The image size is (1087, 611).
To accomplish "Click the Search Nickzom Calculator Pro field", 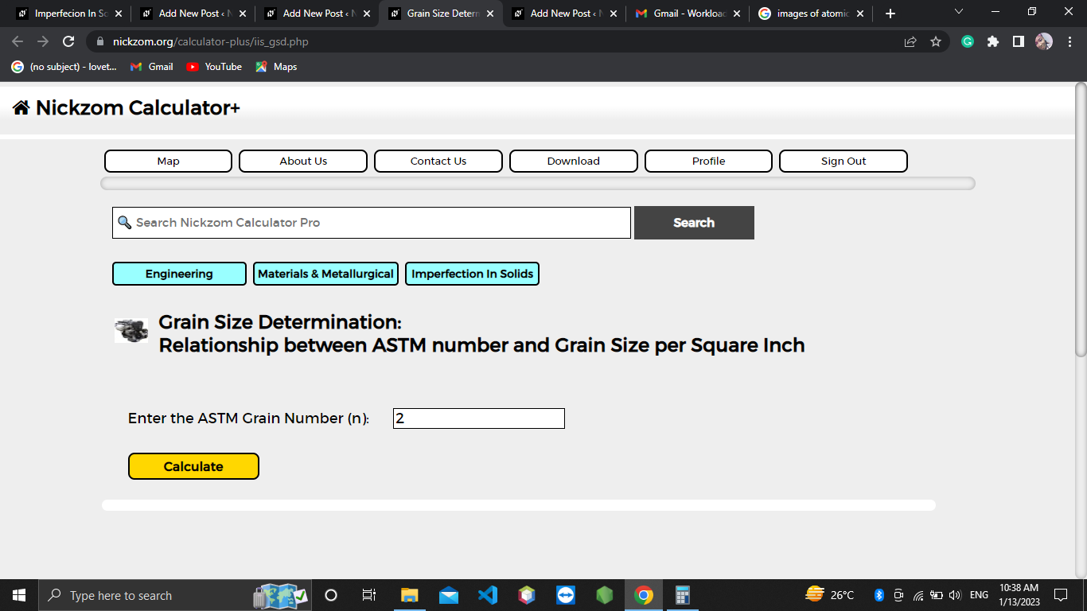I will (x=372, y=223).
